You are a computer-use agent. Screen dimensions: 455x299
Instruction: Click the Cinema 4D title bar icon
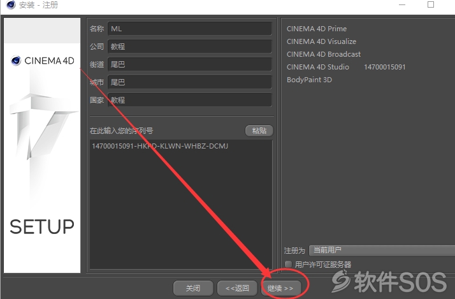click(11, 4)
